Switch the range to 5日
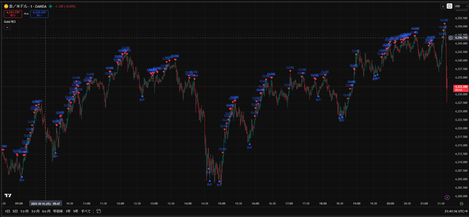The image size is (469, 217). click(15, 211)
